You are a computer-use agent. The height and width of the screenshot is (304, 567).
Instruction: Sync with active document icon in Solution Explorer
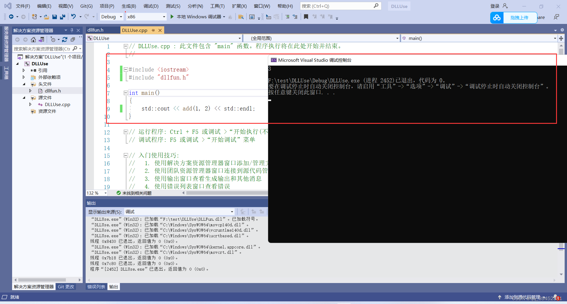65,39
